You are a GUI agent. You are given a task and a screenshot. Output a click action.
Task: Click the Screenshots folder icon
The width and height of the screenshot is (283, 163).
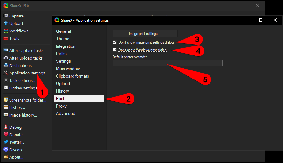coord(6,100)
